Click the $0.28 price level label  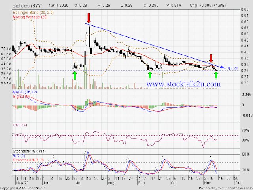tap(233, 68)
